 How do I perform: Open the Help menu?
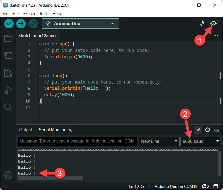click(x=57, y=14)
